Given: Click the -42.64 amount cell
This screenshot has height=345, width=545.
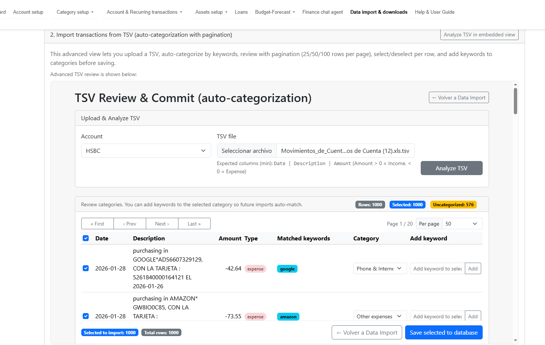Looking at the screenshot, I should (233, 268).
